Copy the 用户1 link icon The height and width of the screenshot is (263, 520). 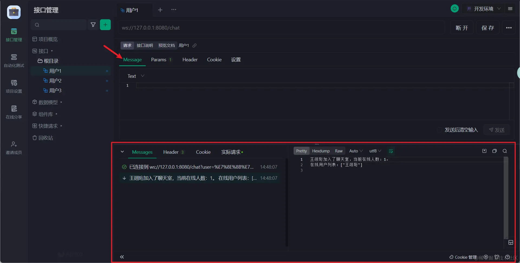tap(194, 46)
